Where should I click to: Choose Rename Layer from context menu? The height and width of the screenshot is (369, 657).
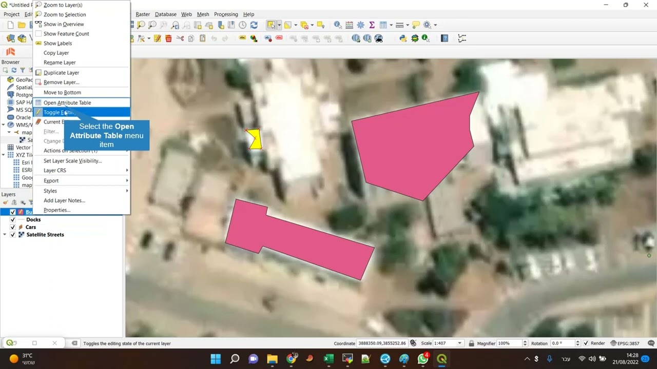[81, 63]
